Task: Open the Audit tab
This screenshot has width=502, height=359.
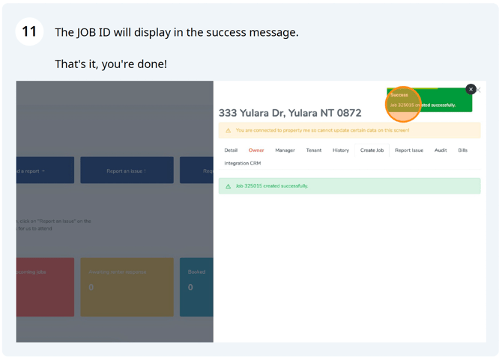Action: point(441,150)
